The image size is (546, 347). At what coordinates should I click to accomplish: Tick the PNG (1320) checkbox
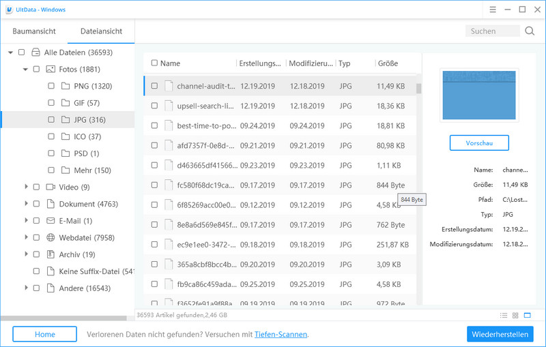click(51, 86)
